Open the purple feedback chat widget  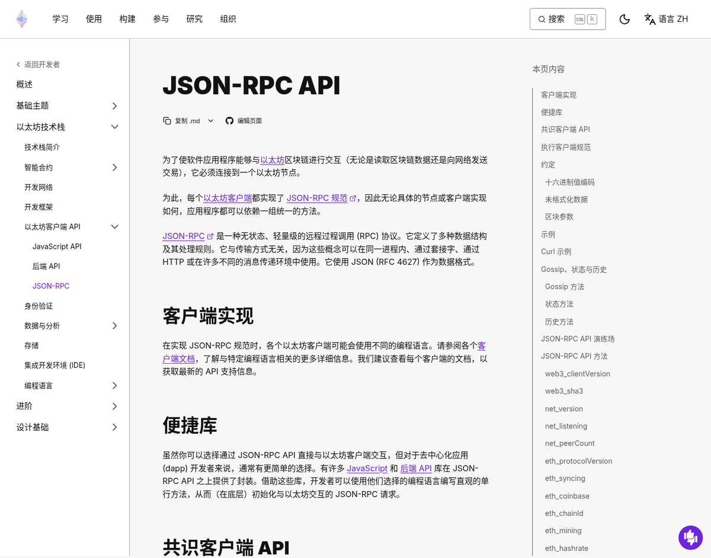click(x=690, y=537)
